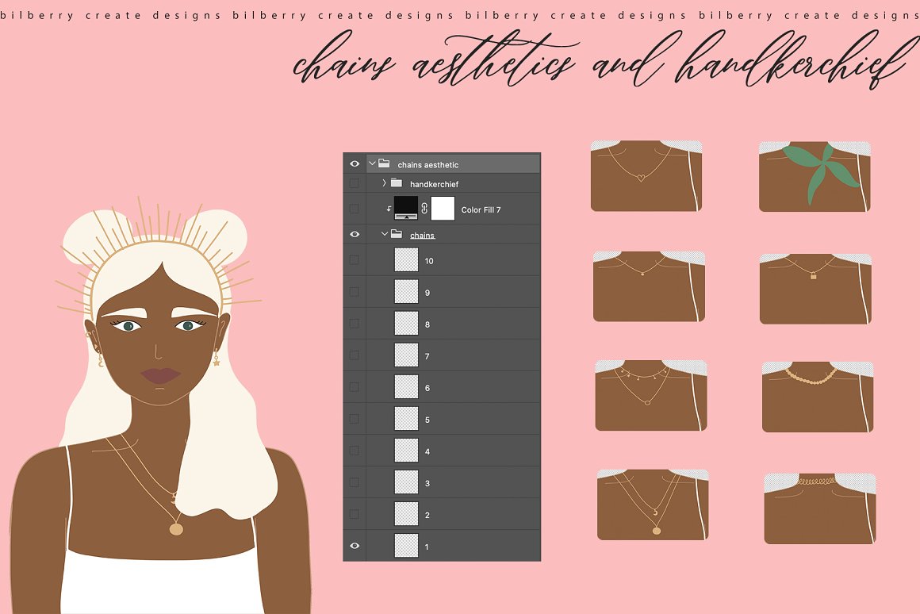Click the layer 10 thumbnail

406,260
